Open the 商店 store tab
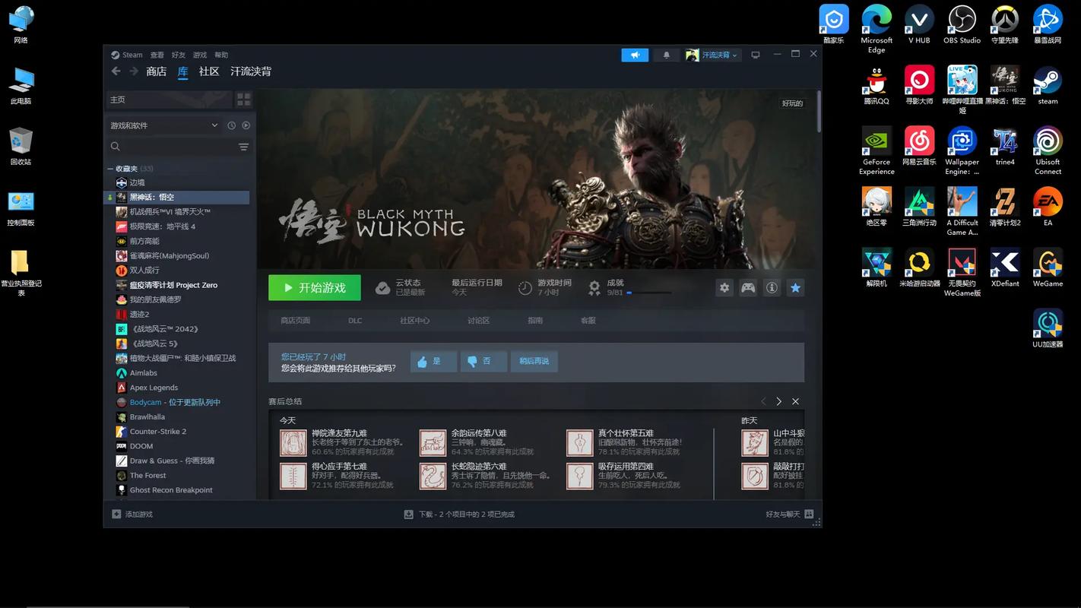This screenshot has width=1081, height=608. 156,71
